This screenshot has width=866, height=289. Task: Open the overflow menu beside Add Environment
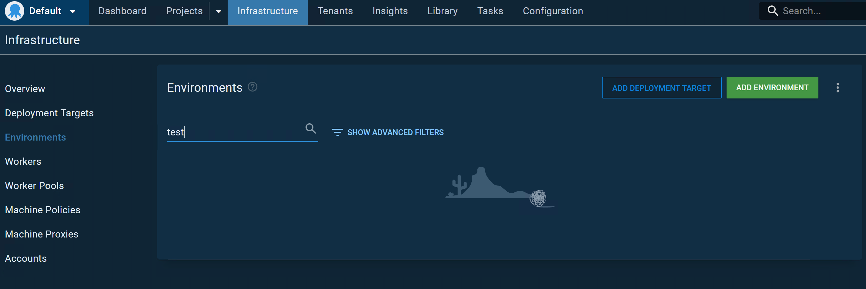click(838, 87)
